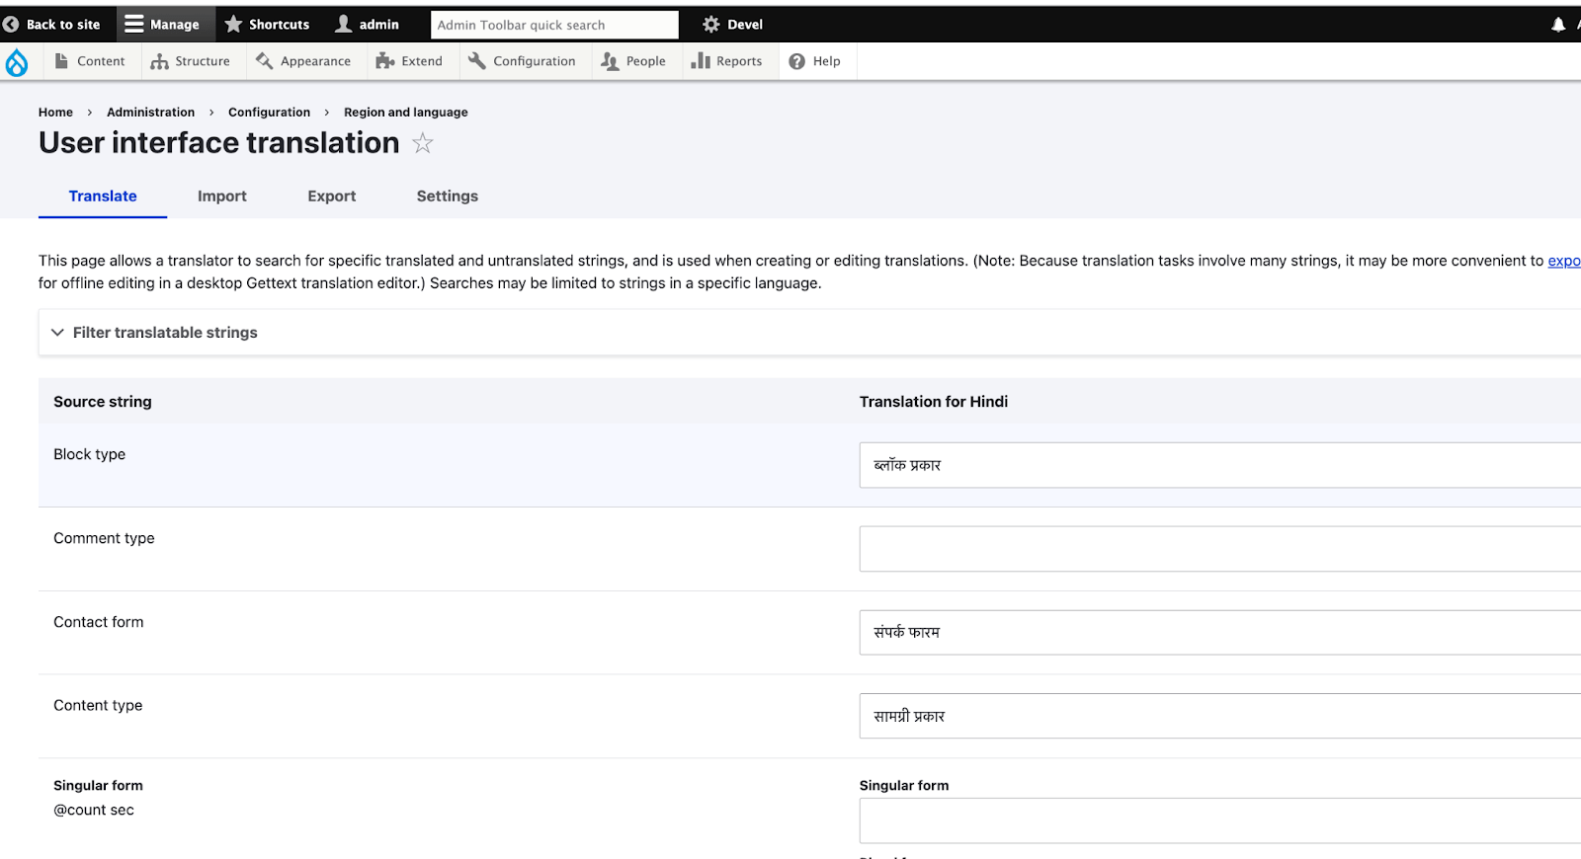
Task: Go back to site
Action: pos(52,25)
